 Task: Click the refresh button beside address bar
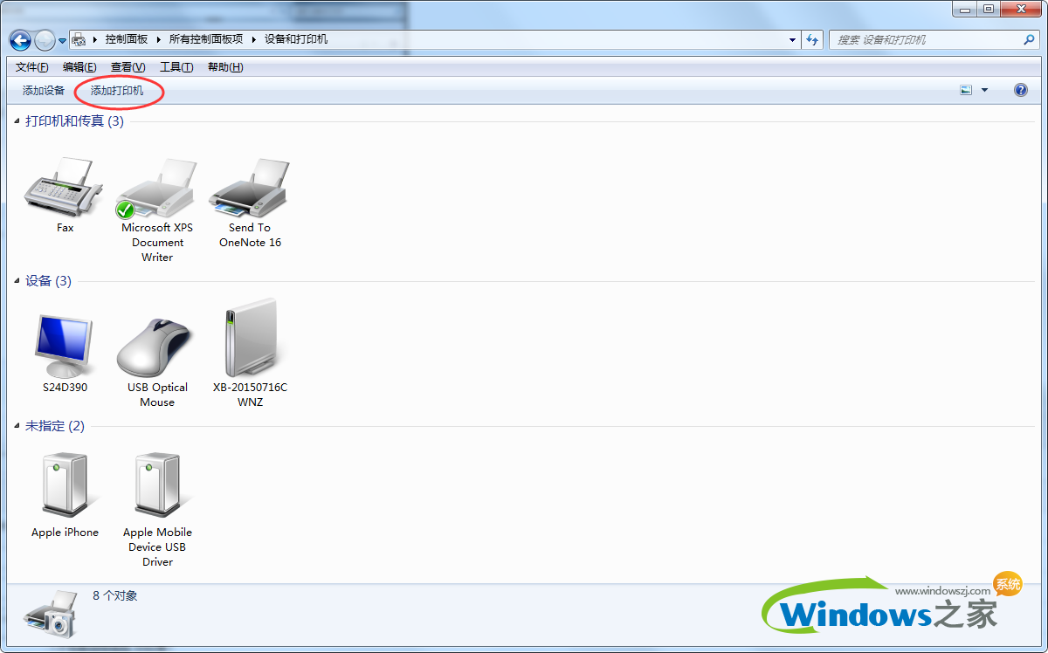(813, 40)
